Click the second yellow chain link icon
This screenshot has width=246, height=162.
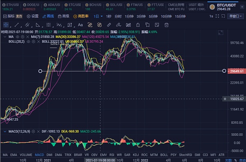[x=100, y=25]
